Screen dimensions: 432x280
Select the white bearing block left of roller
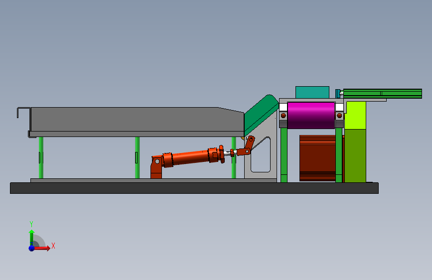pyautogui.click(x=283, y=107)
